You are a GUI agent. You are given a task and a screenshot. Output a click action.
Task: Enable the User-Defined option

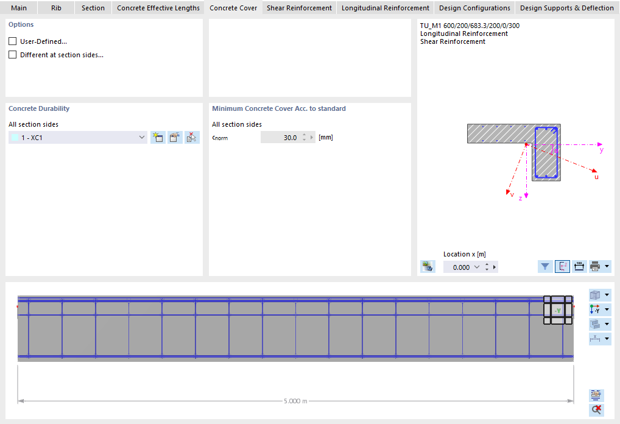[x=13, y=41]
